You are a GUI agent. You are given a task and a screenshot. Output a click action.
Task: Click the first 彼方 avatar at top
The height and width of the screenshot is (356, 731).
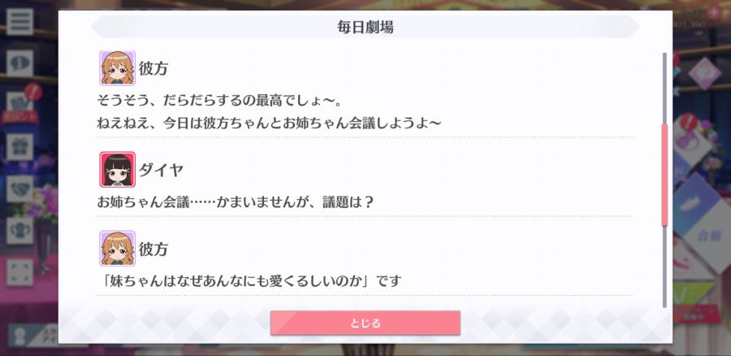point(118,68)
